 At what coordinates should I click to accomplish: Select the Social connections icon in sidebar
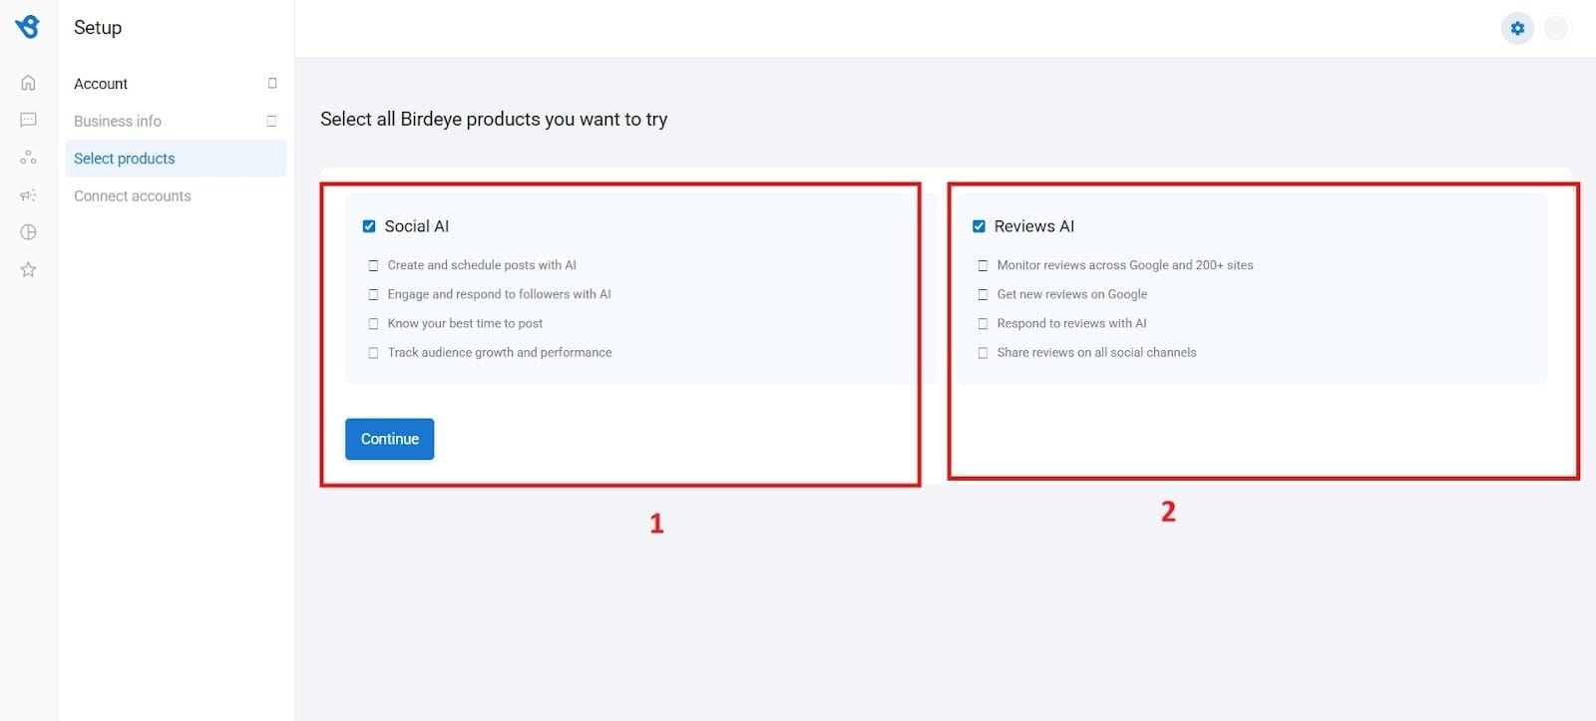[27, 157]
